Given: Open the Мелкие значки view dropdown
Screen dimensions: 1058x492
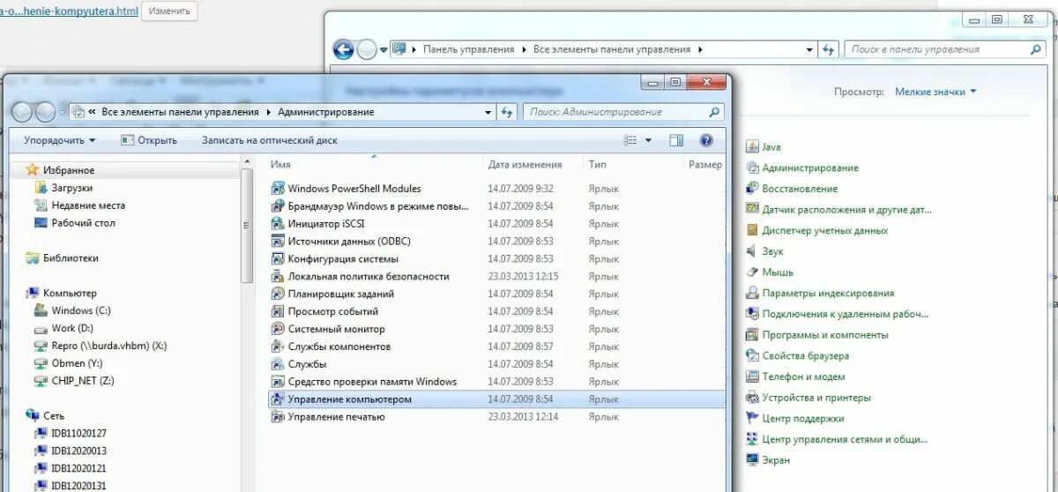Looking at the screenshot, I should pyautogui.click(x=935, y=92).
